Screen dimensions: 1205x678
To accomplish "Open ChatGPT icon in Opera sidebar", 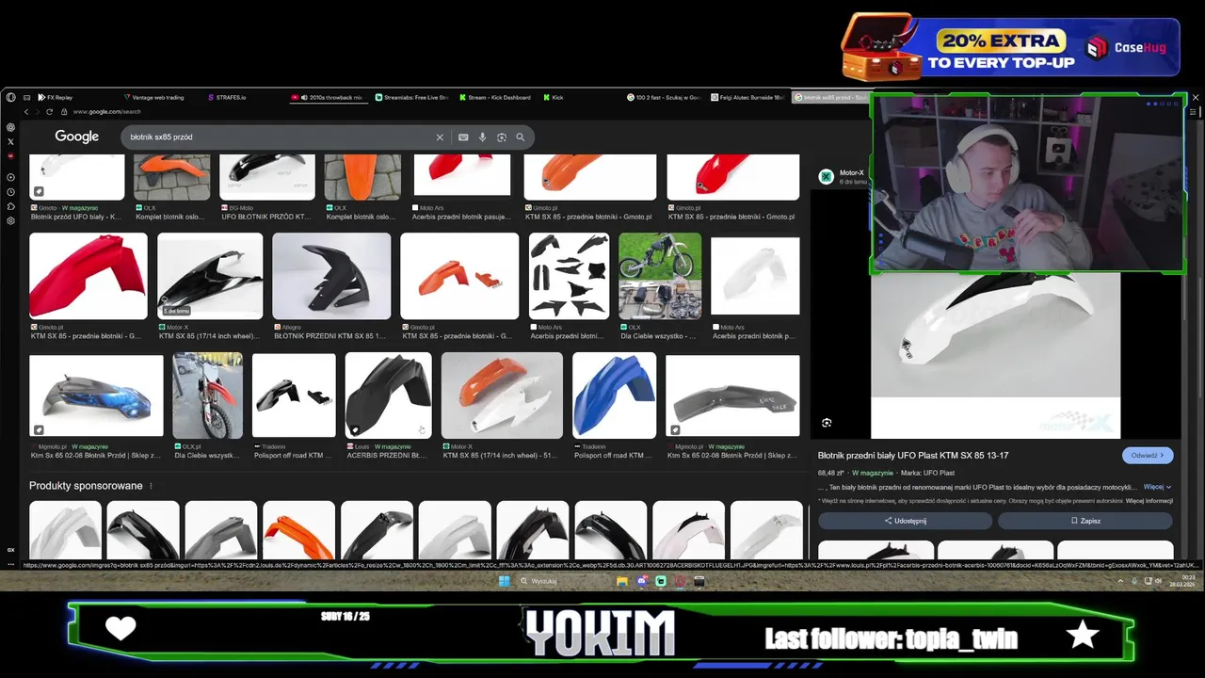I will (10, 127).
